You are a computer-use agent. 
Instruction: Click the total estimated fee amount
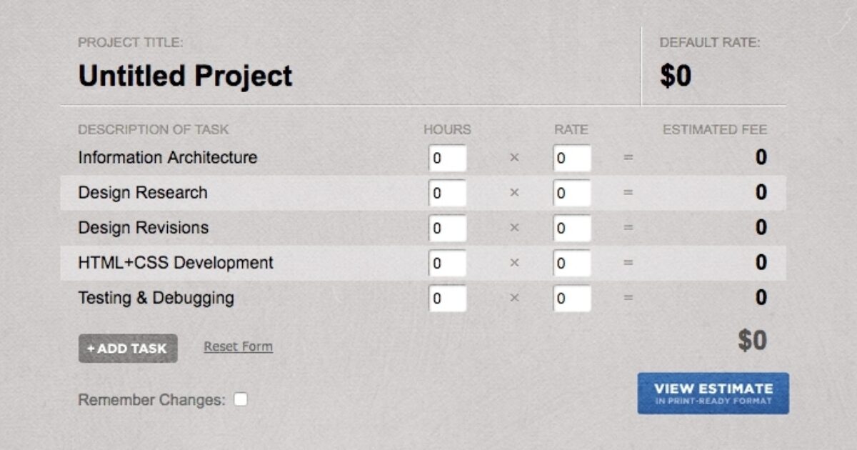point(751,341)
